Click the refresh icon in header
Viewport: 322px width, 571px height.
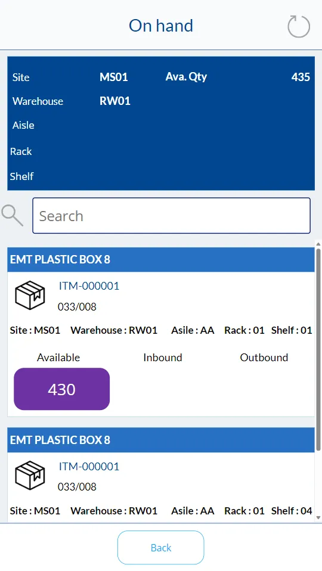[299, 26]
